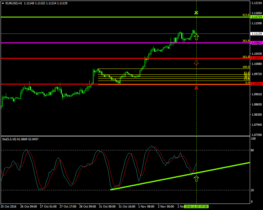This screenshot has height=210, width=263.
Task: Select the red down arrow below 161.8 line
Action: [x=196, y=63]
